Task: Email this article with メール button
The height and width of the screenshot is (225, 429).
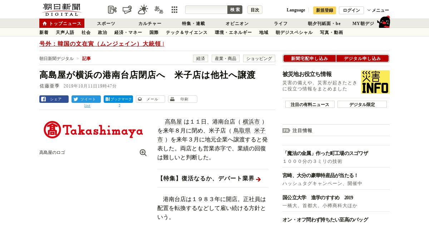Action: [151, 99]
